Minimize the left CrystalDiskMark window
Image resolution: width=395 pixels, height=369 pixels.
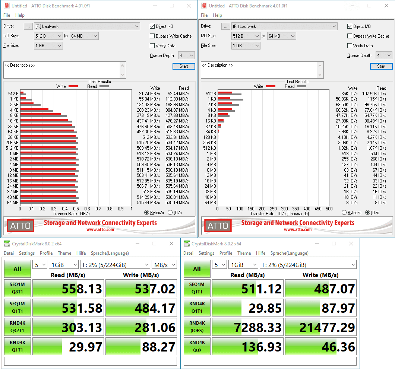tap(138, 244)
